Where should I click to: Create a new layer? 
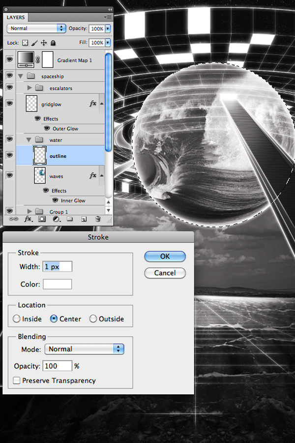pyautogui.click(x=84, y=219)
